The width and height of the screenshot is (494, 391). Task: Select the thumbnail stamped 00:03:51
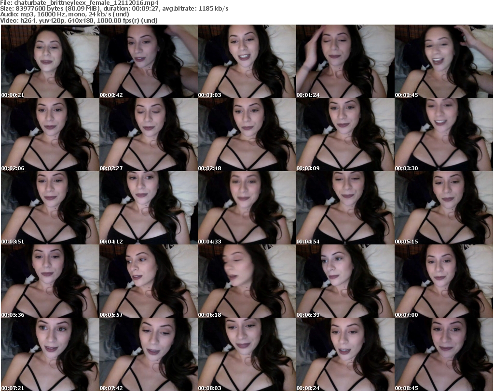click(50, 208)
